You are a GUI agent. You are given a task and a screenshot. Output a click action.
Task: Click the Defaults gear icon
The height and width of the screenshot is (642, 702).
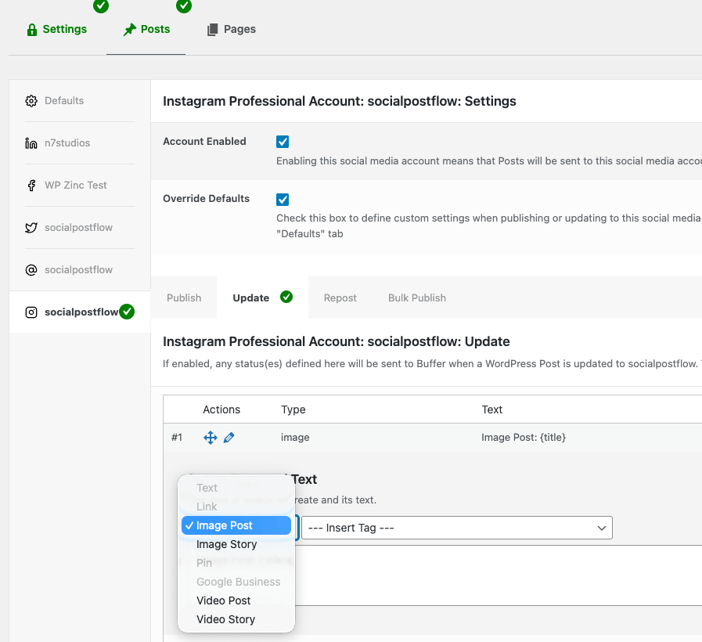point(31,101)
